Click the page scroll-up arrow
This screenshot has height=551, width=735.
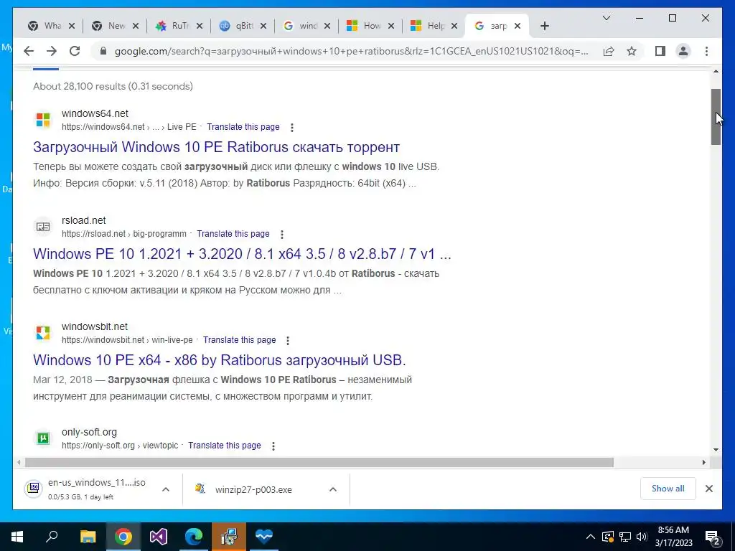point(716,71)
